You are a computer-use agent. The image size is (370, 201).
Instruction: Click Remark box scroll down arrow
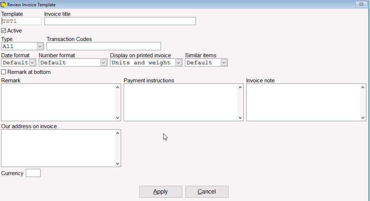point(118,117)
